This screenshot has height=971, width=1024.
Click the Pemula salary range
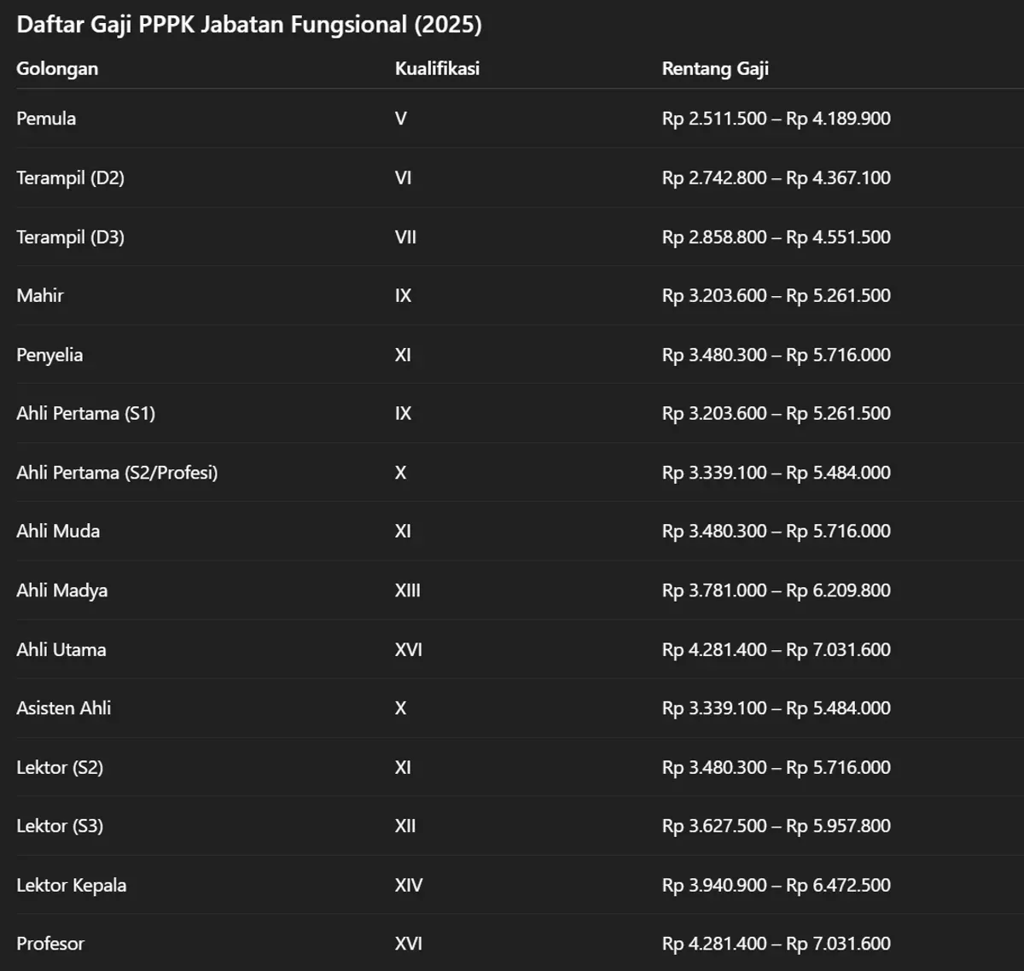pyautogui.click(x=776, y=119)
